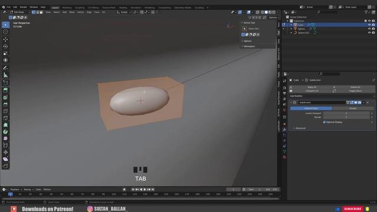Image resolution: width=377 pixels, height=212 pixels.
Task: Select the Edge Slide tool
Action: [5, 145]
